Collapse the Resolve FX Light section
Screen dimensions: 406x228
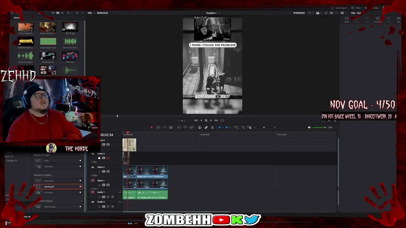coord(82,155)
